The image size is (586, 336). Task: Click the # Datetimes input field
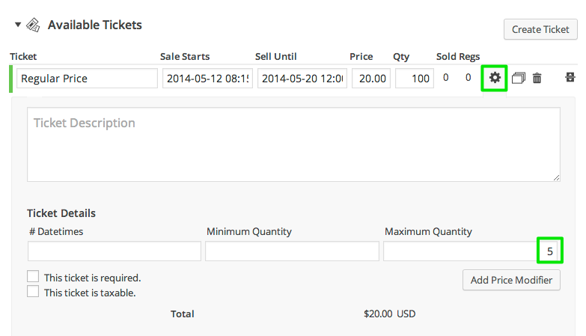(x=115, y=251)
